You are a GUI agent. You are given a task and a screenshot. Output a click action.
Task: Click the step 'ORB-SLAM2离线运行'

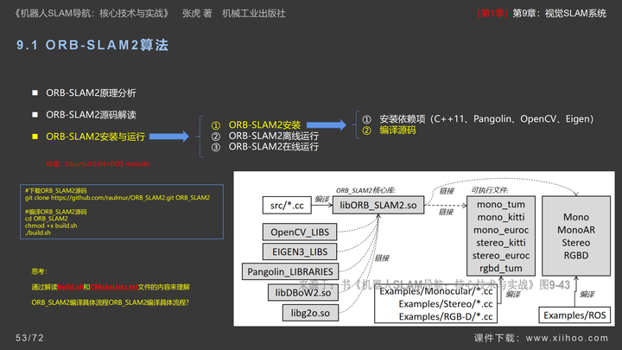273,136
